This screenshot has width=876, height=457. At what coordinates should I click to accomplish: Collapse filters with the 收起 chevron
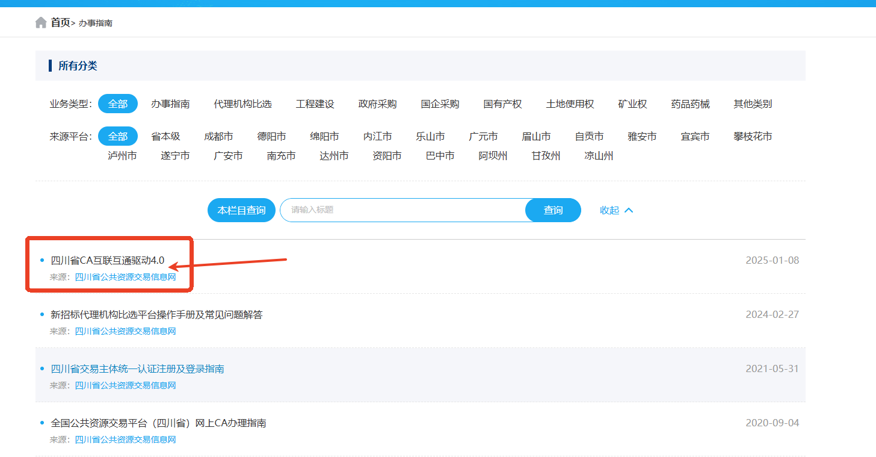pyautogui.click(x=616, y=210)
